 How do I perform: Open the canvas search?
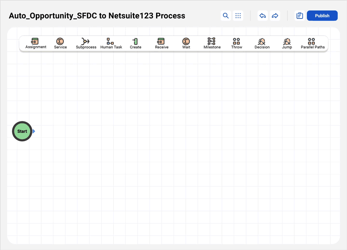[x=226, y=16]
